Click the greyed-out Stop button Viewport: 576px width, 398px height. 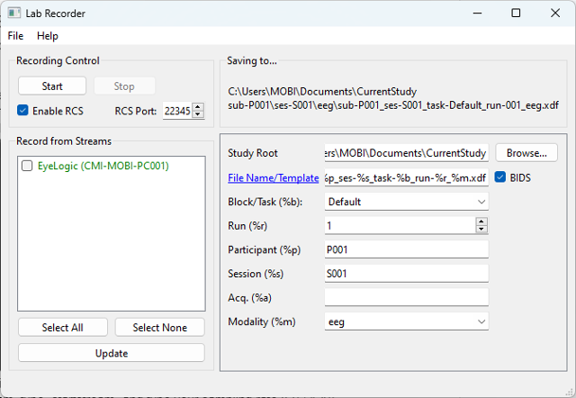click(124, 86)
